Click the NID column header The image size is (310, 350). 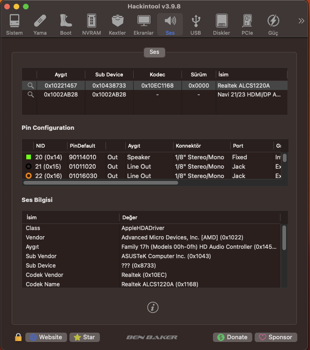[50, 146]
